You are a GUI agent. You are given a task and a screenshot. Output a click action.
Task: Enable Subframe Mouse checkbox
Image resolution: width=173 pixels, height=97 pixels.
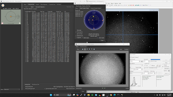[x=151, y=65]
